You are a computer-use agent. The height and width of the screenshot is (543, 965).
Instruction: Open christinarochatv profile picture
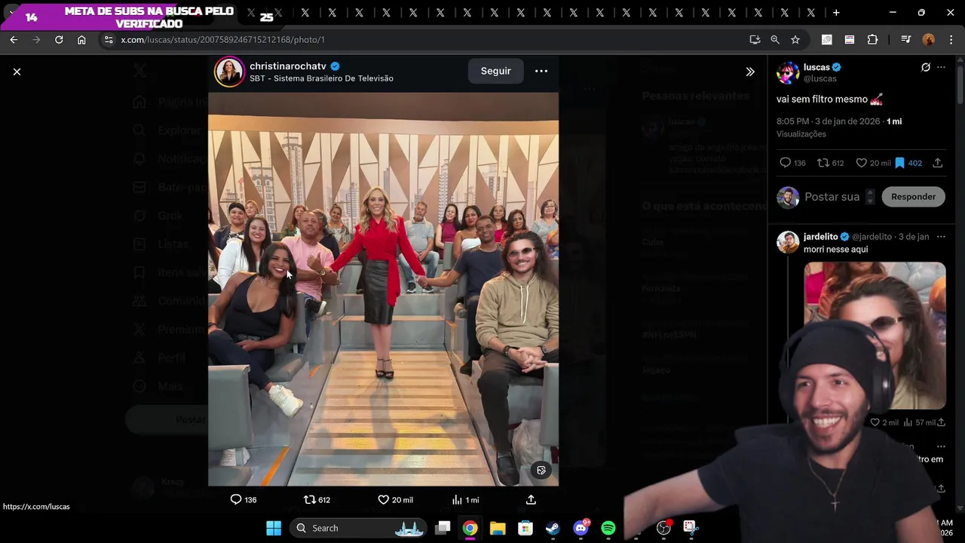click(229, 72)
